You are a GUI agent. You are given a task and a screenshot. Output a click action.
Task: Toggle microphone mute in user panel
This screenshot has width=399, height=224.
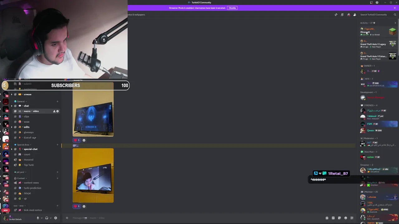[38, 218]
